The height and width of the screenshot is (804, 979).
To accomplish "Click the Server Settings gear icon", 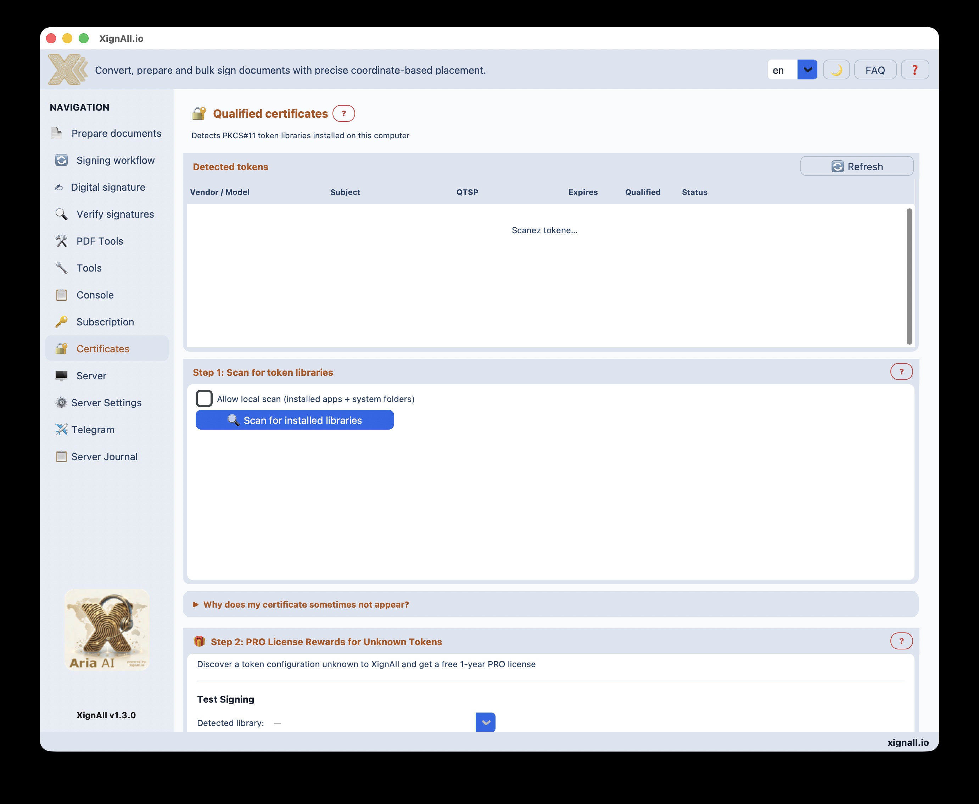I will click(61, 402).
